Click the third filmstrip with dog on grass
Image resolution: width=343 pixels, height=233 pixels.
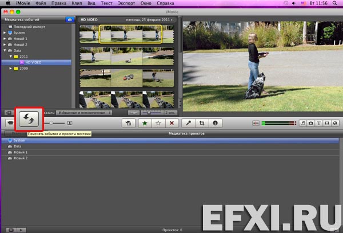(127, 78)
